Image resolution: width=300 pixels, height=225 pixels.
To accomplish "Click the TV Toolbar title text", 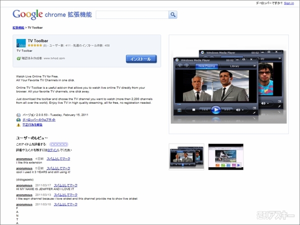I will tap(38, 41).
